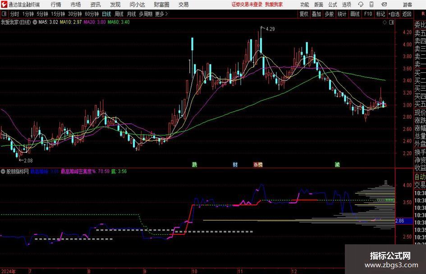Screen dimensions: 426x274
Task: Open the mail envelope icon
Action: click(384, 4)
